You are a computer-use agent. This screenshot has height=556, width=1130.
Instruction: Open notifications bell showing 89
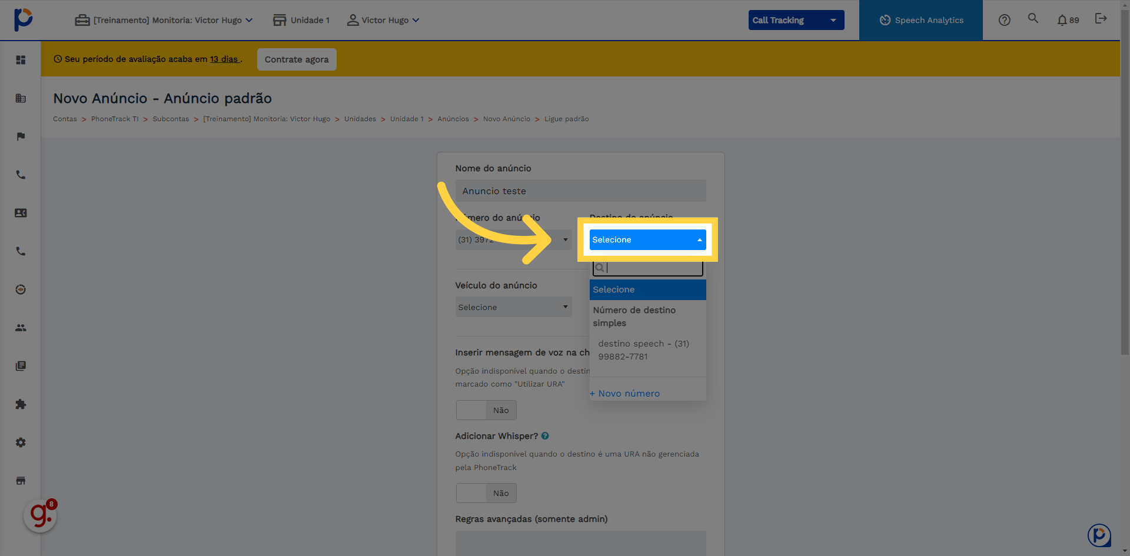coord(1068,20)
